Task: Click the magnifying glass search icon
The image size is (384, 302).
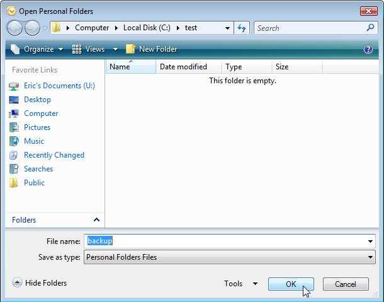Action: [x=371, y=28]
